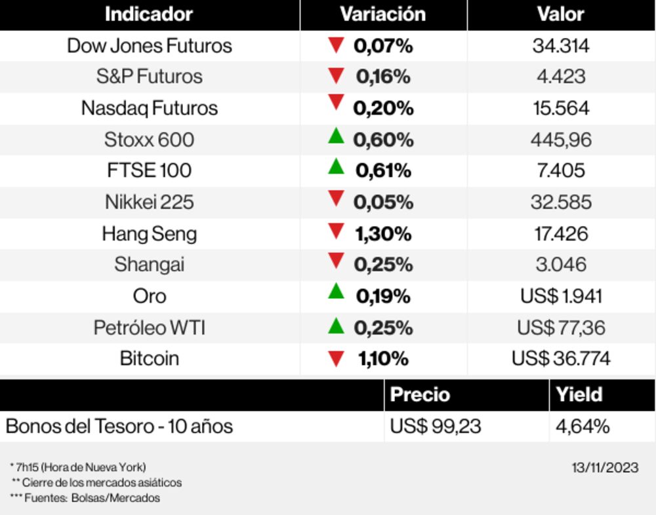Click the green up arrow in the Oro row

click(x=336, y=292)
